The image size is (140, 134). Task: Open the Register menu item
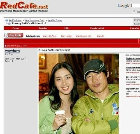click(x=43, y=28)
